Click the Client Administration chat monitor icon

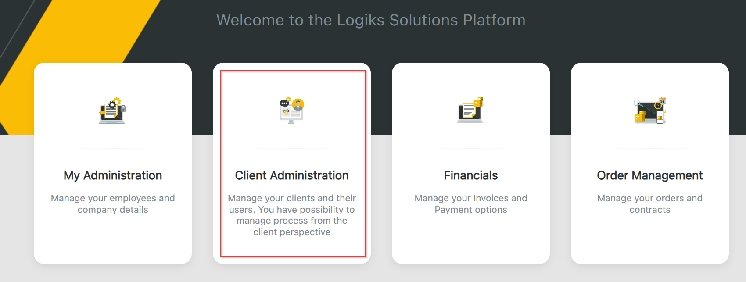(291, 111)
